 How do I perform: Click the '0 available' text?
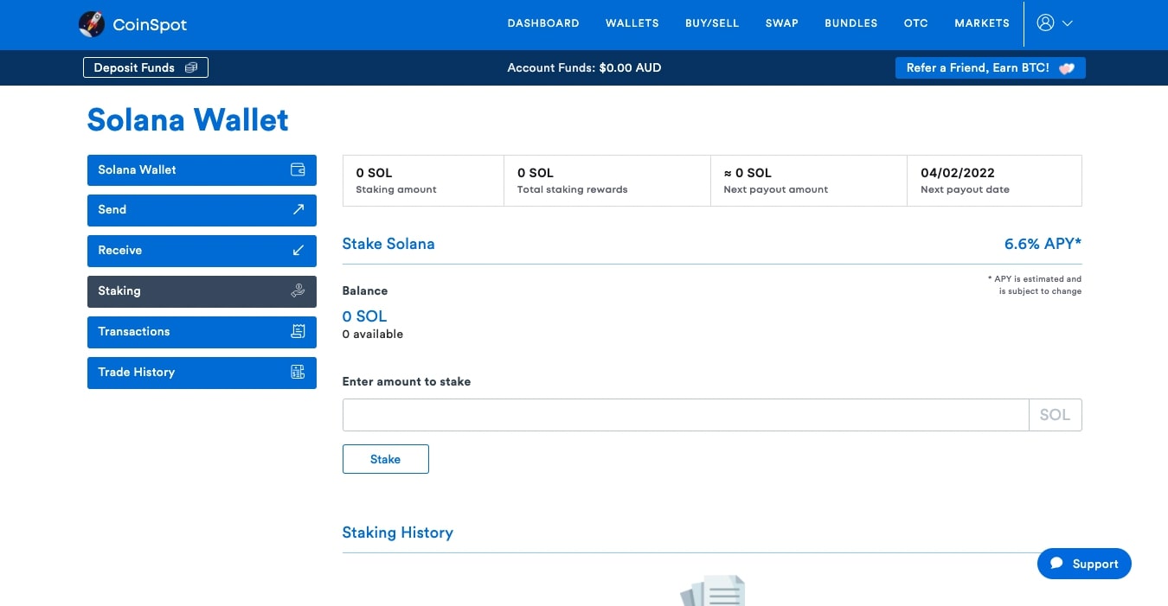373,334
